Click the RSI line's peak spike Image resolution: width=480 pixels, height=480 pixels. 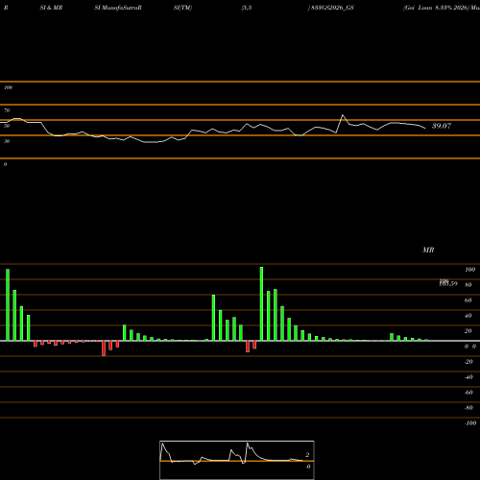[343, 115]
